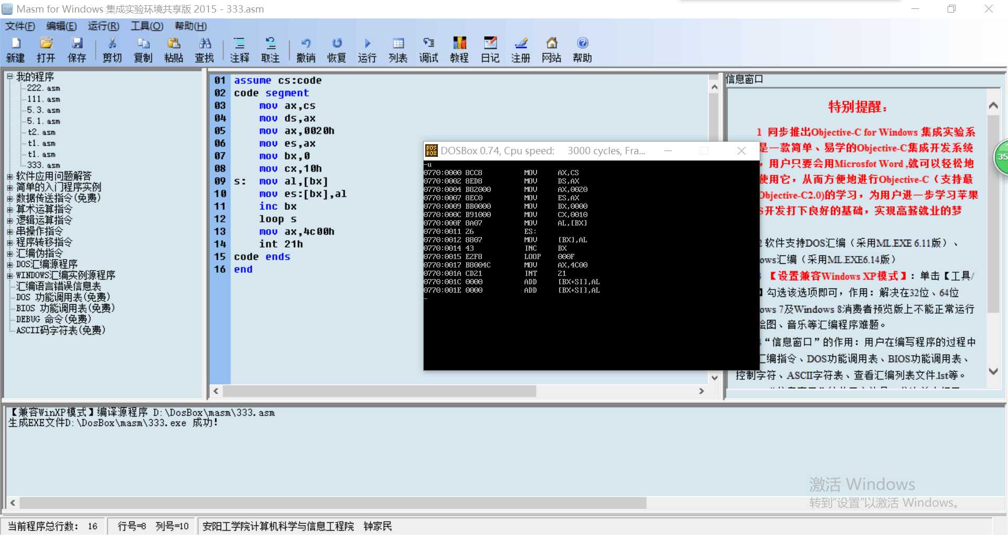This screenshot has height=535, width=1008.
Task: Click info window scroll-up arrow
Action: click(993, 105)
